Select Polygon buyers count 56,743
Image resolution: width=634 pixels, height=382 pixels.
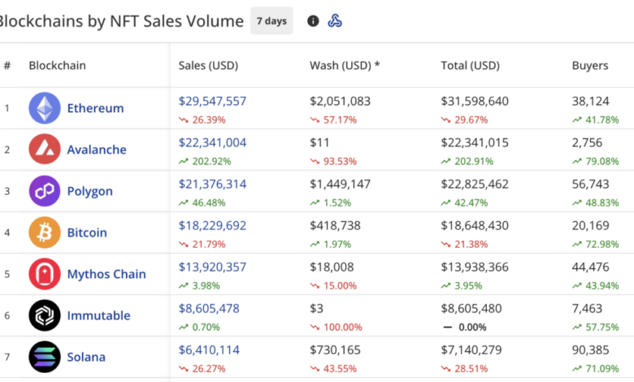click(x=590, y=184)
